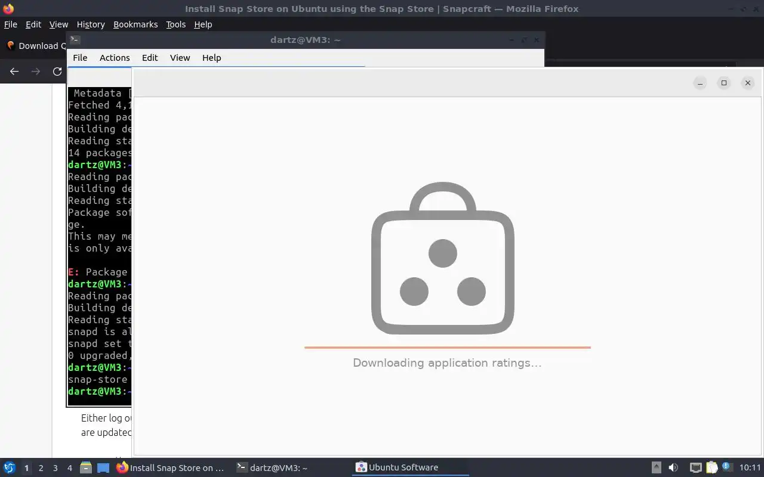Close the dartz@VM3 terminal window
The image size is (764, 477).
click(537, 40)
